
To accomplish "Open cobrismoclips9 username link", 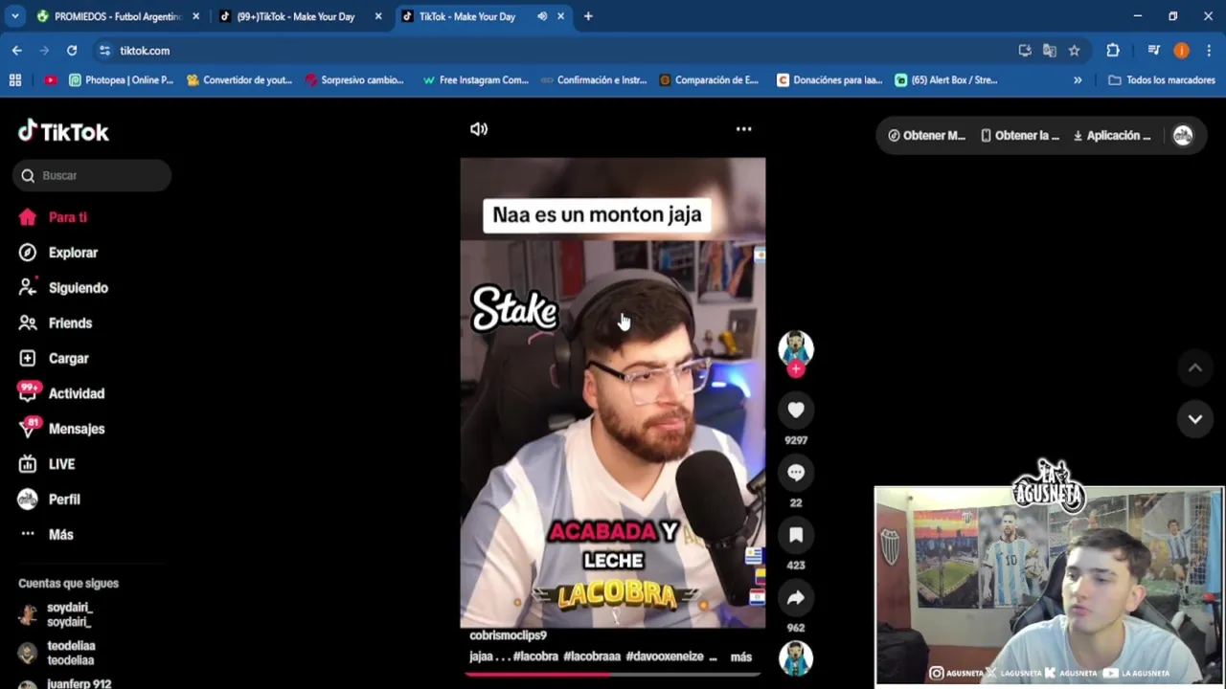I will point(508,635).
